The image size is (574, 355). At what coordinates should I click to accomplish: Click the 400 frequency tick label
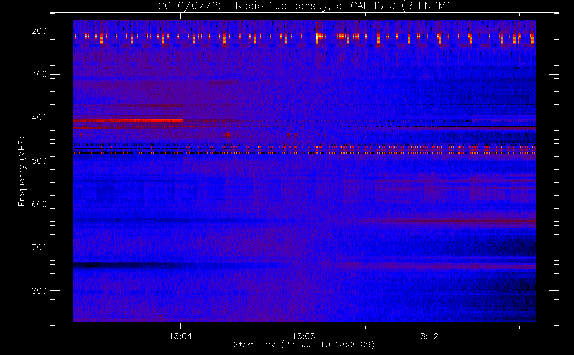point(39,118)
